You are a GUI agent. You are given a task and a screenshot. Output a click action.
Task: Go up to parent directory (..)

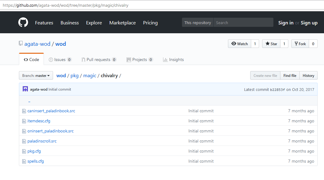tap(29, 101)
